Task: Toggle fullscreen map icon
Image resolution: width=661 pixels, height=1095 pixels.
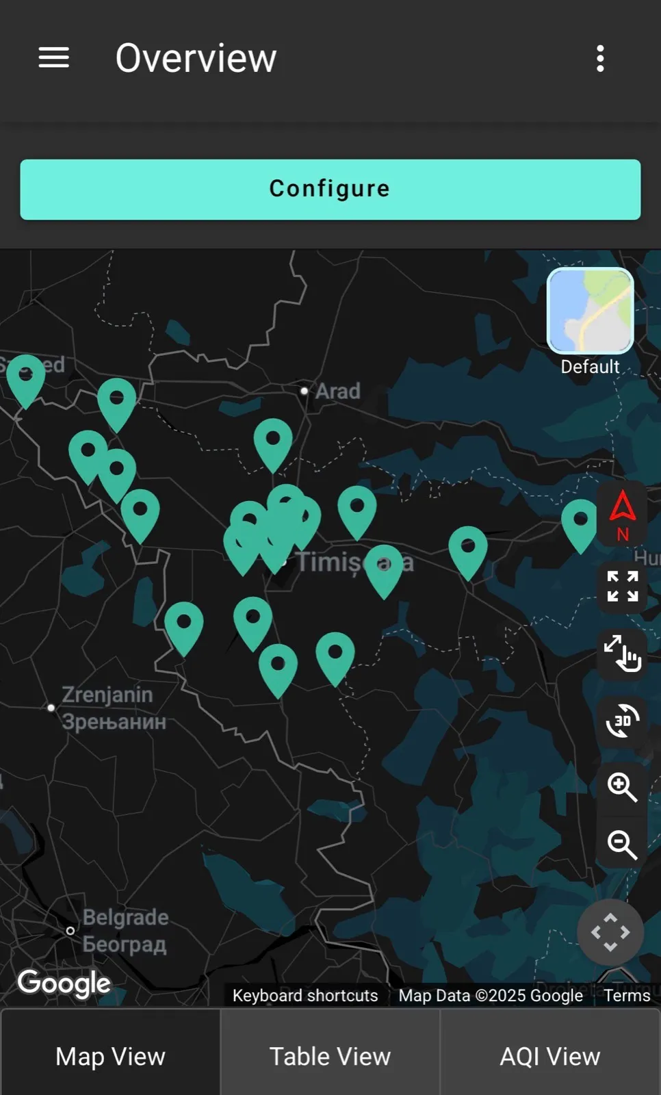Action: [x=622, y=587]
